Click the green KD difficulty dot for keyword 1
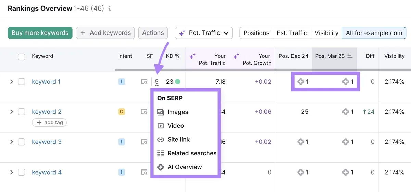The image size is (411, 192). click(177, 82)
